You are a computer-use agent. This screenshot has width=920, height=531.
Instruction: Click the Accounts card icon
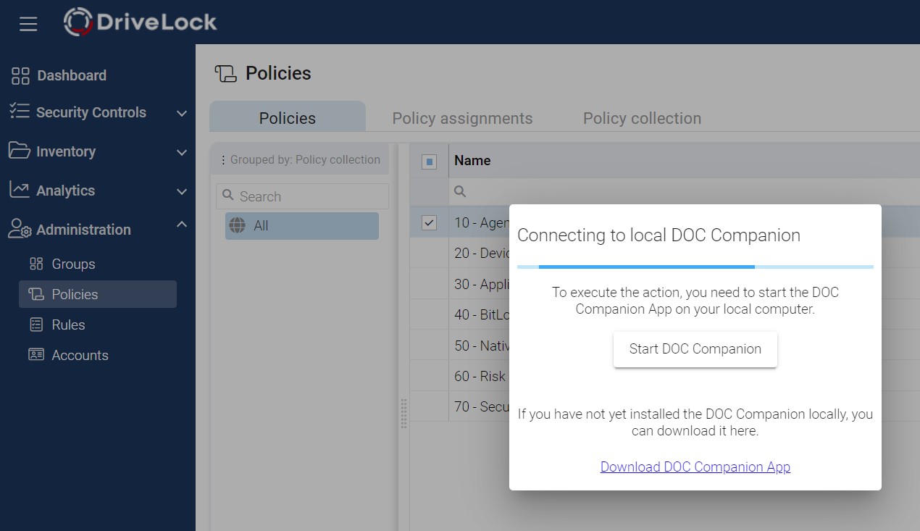coord(35,355)
